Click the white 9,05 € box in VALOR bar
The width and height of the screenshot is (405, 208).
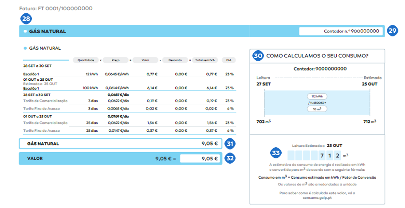[200, 158]
